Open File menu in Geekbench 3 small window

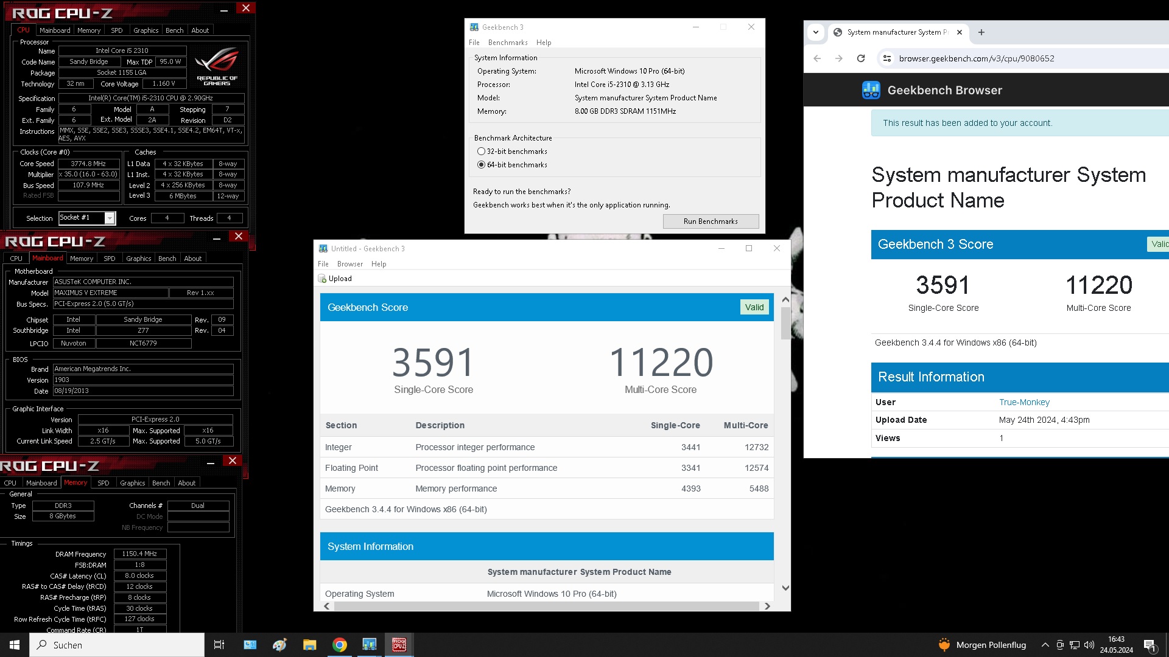pyautogui.click(x=474, y=43)
